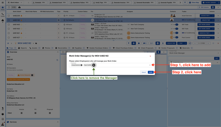
Task: Toggle the checkbox in the trips panel header
Action: [63, 52]
